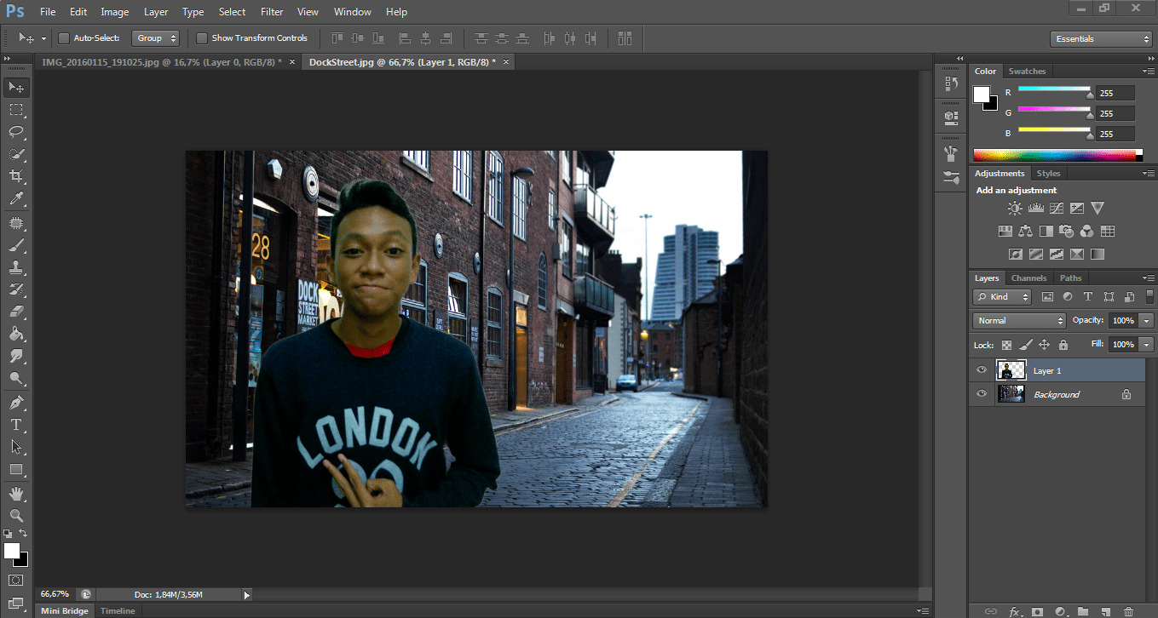
Task: Select the Lasso tool
Action: point(15,132)
